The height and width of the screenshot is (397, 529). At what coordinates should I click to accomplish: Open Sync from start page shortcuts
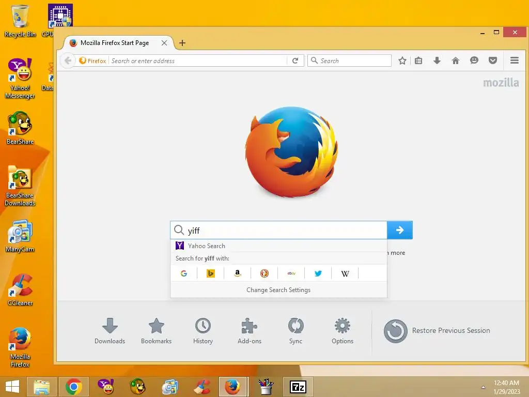pos(296,331)
